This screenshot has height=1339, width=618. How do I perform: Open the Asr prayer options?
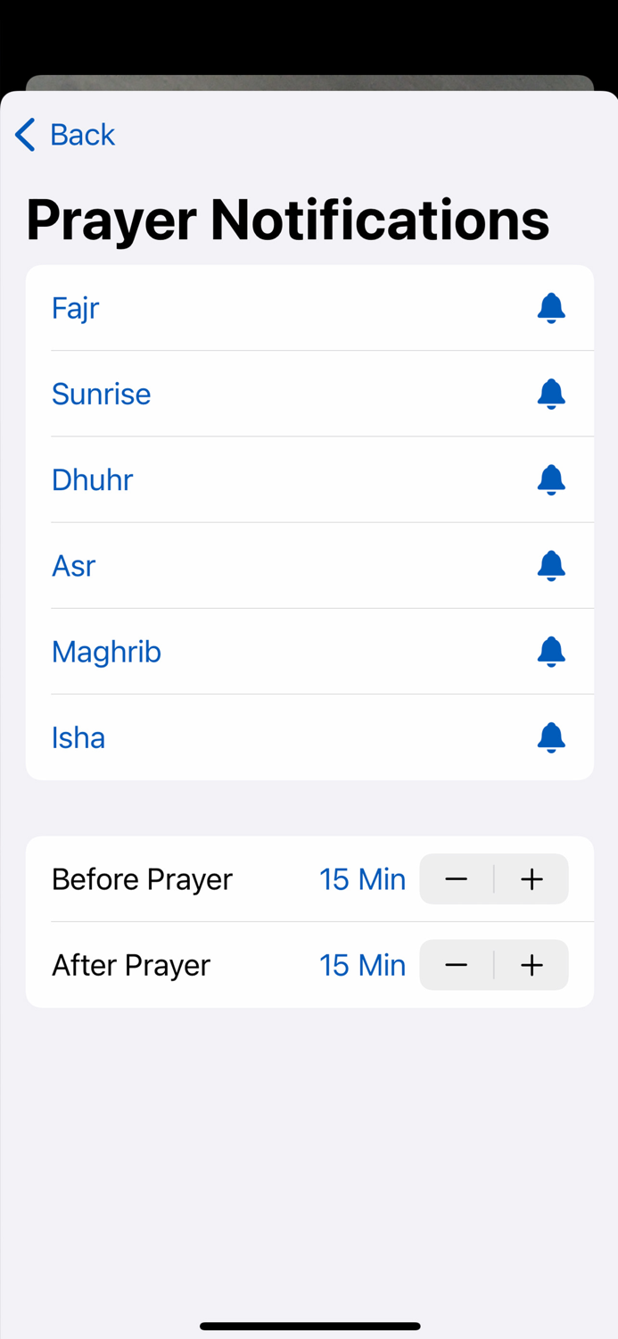(x=73, y=565)
